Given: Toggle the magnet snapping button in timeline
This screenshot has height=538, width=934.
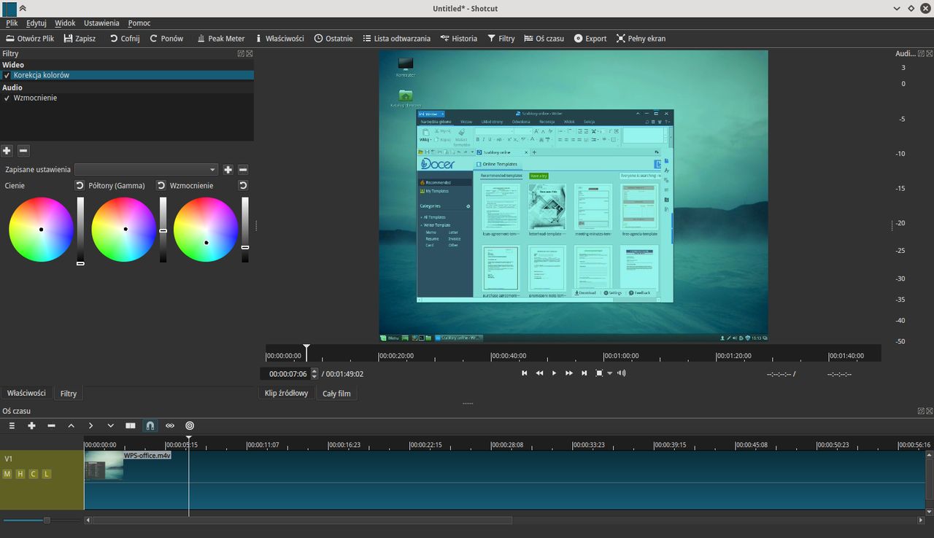Looking at the screenshot, I should 150,426.
